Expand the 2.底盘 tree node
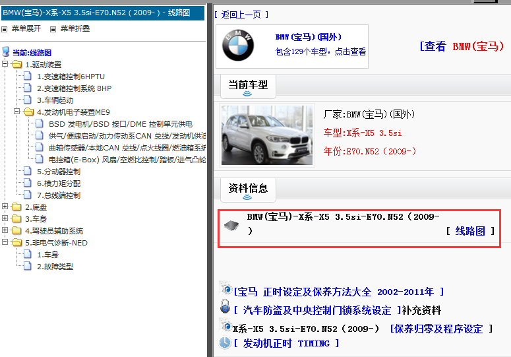 [5, 207]
